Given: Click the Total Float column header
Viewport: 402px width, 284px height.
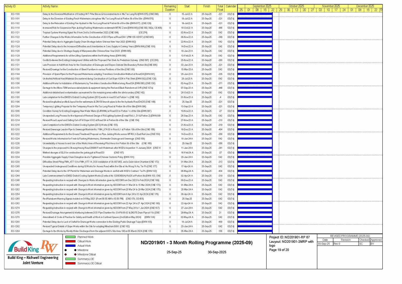Looking at the screenshot, I should pyautogui.click(x=220, y=8).
